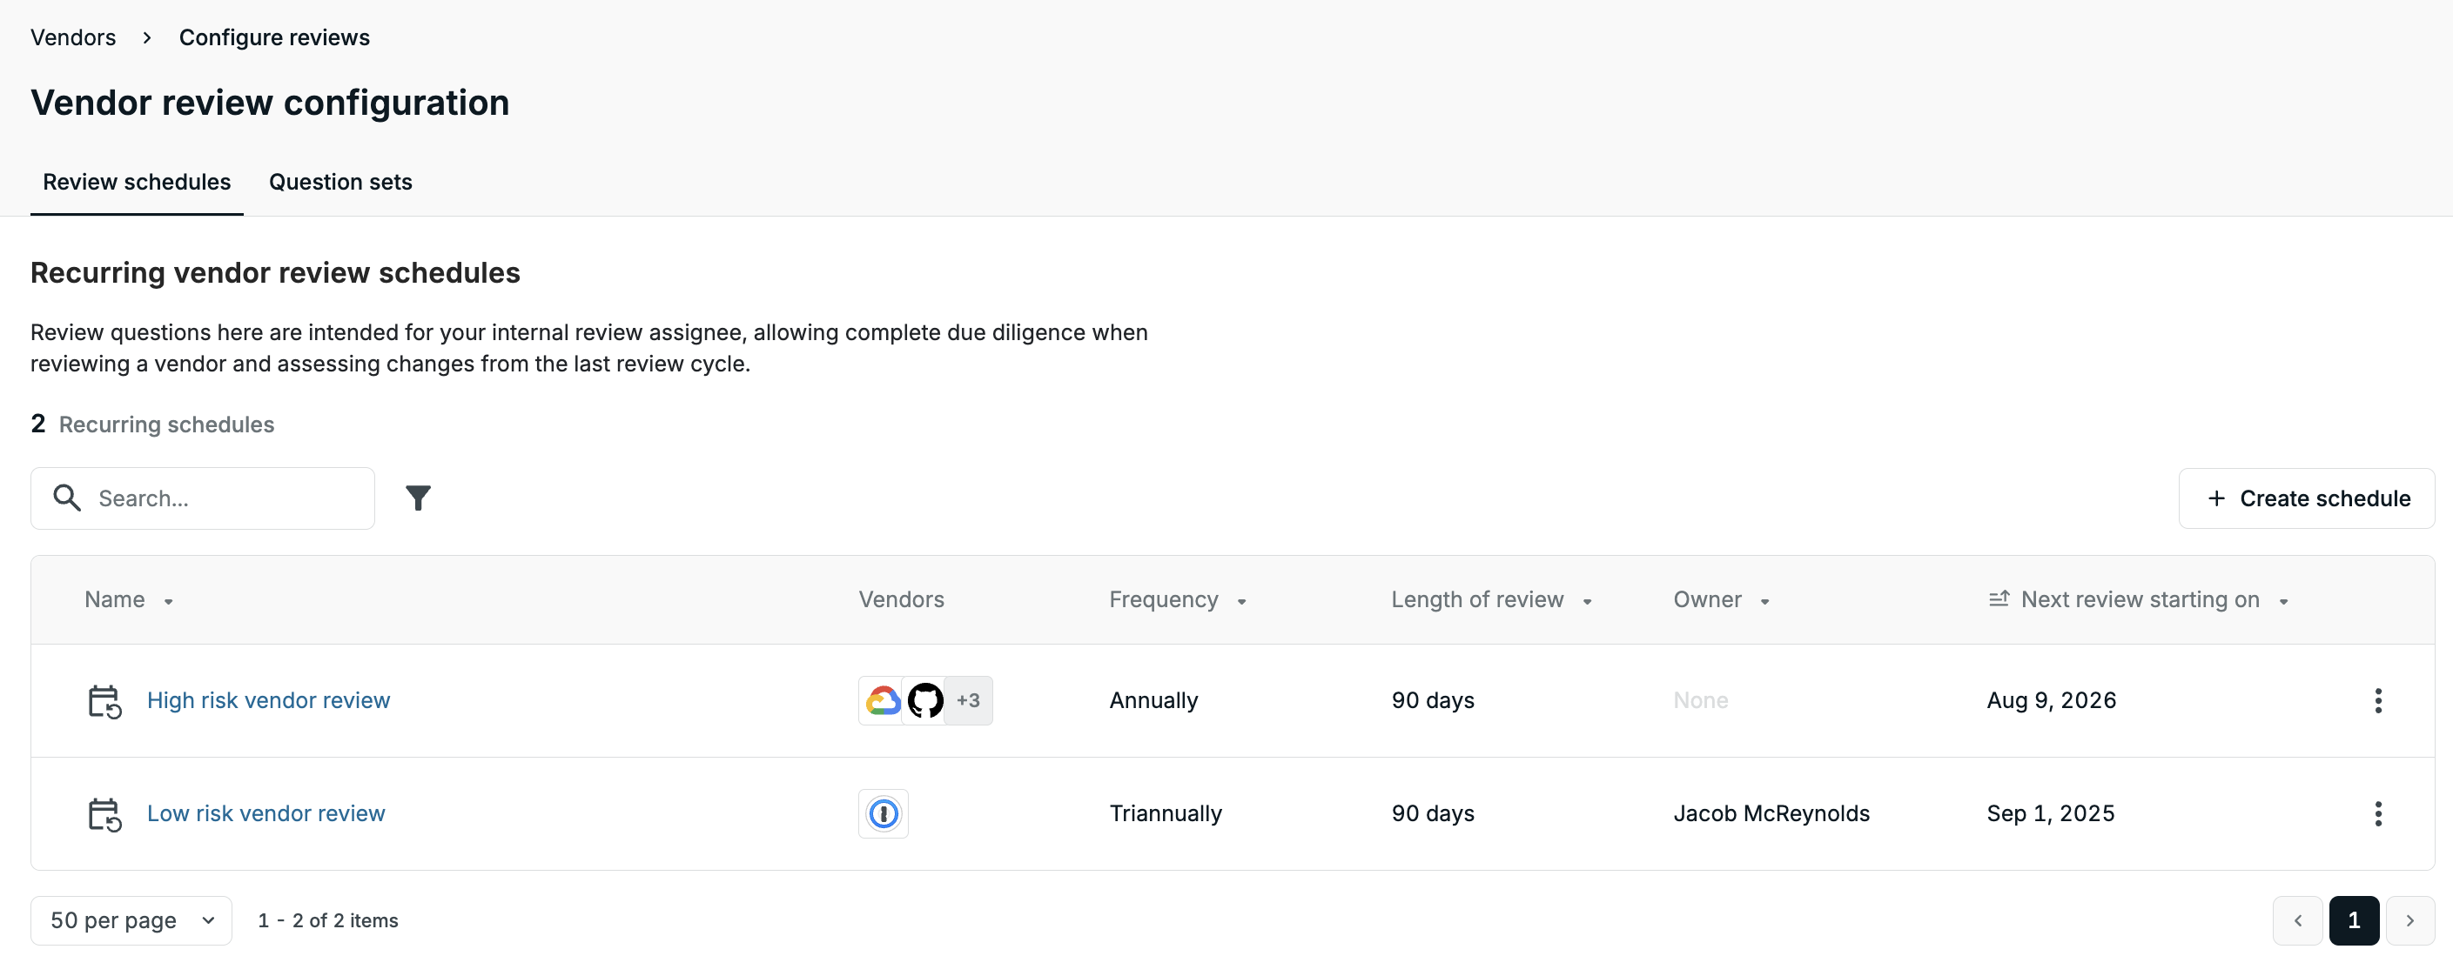This screenshot has width=2453, height=976.
Task: Select page 1 in pagination
Action: (x=2353, y=921)
